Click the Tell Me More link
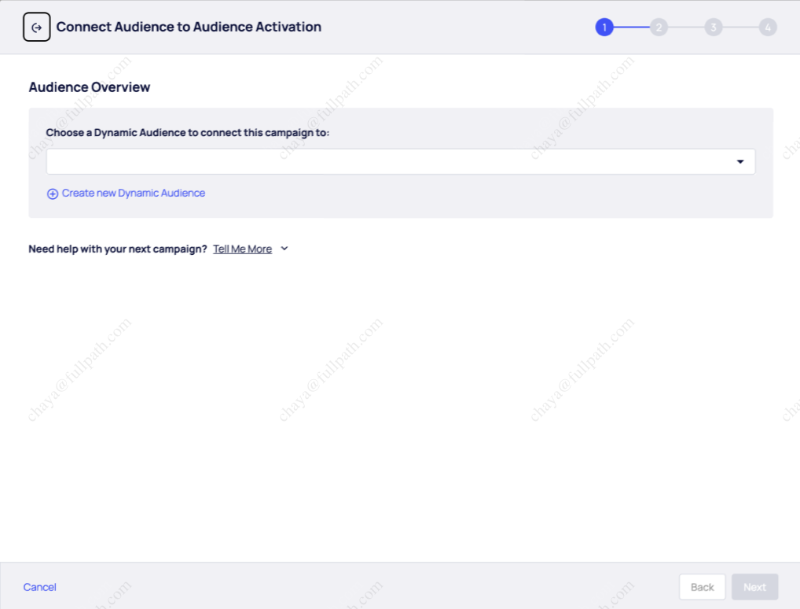The image size is (800, 609). (x=242, y=249)
